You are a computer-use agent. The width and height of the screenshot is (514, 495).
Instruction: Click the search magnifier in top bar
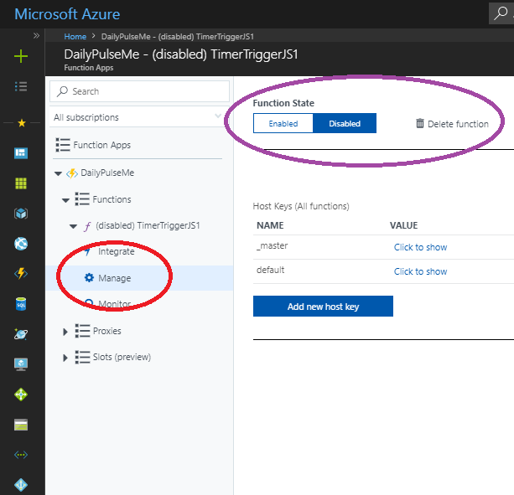point(501,13)
